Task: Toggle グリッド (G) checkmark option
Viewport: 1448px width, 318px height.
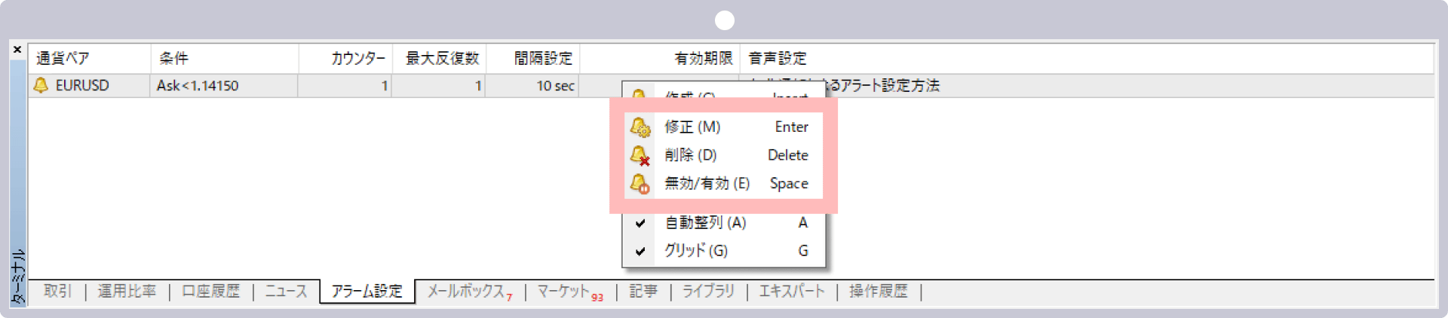Action: coord(696,251)
